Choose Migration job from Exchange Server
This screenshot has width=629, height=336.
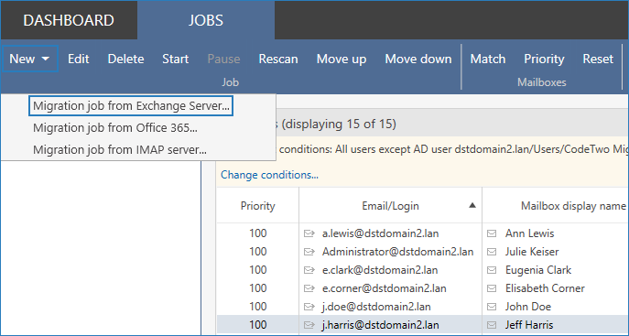[131, 106]
